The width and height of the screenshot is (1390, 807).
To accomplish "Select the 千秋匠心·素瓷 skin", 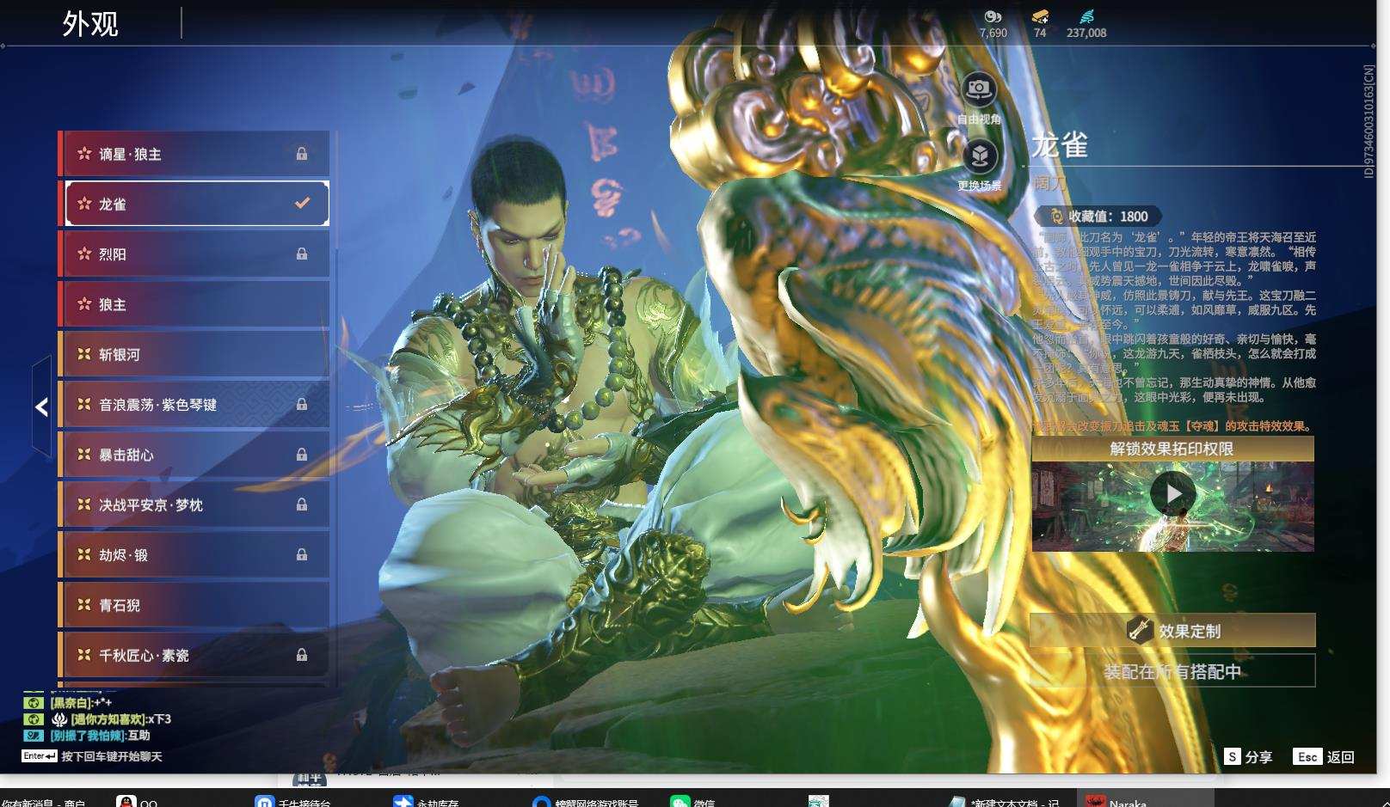I will click(x=194, y=655).
